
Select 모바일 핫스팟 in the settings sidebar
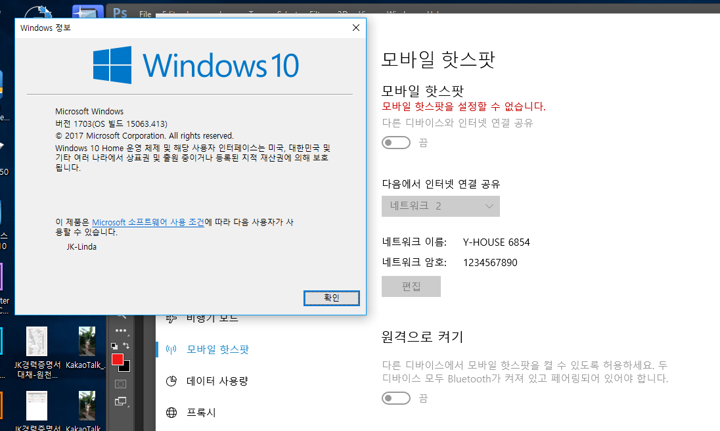click(217, 350)
